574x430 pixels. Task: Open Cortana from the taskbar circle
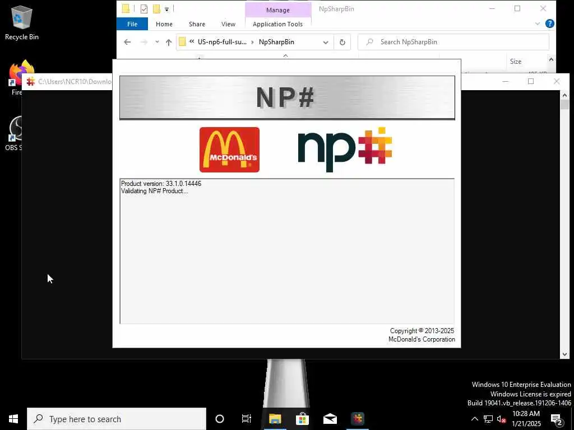(x=220, y=419)
